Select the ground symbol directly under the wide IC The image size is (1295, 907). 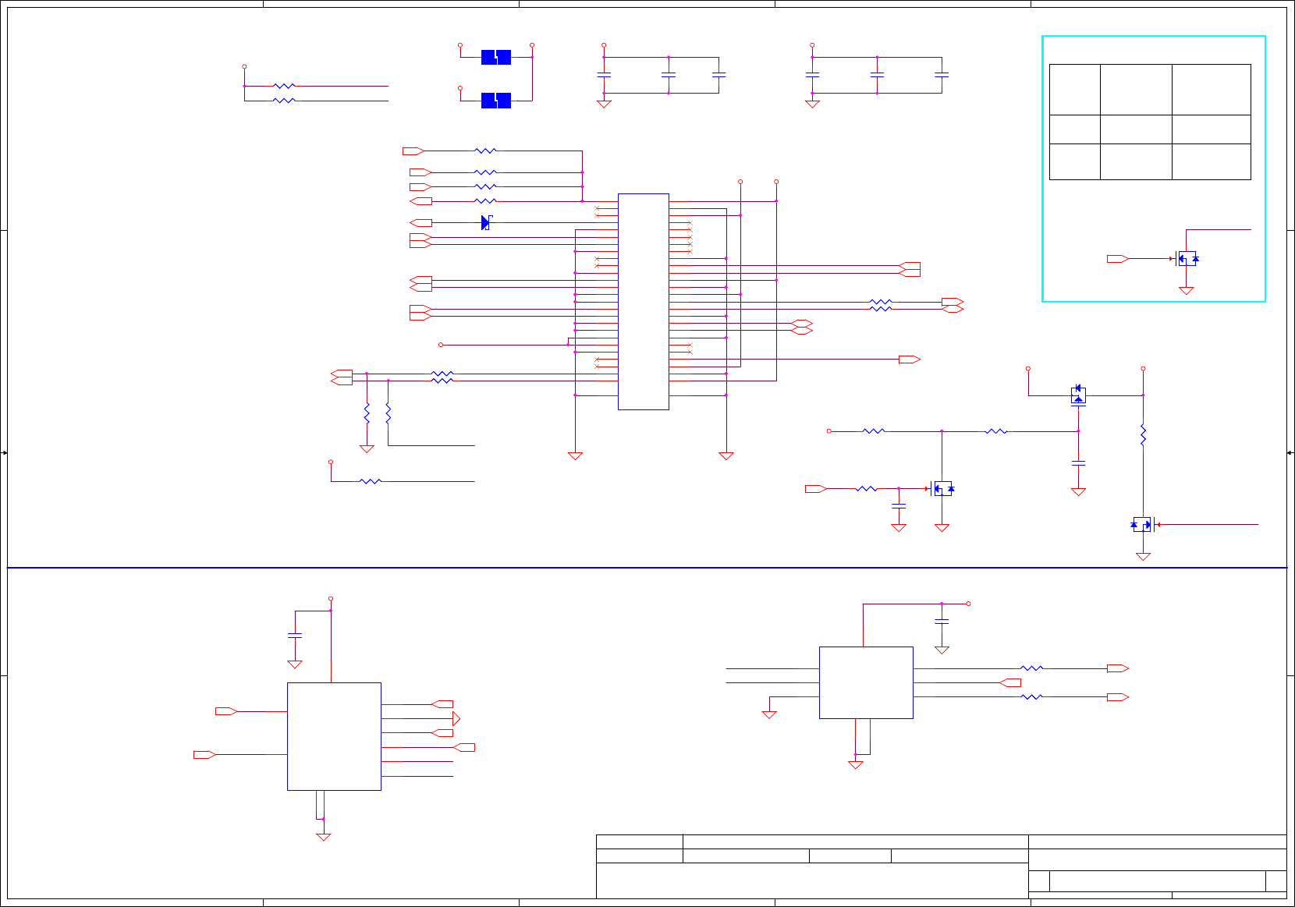[856, 765]
